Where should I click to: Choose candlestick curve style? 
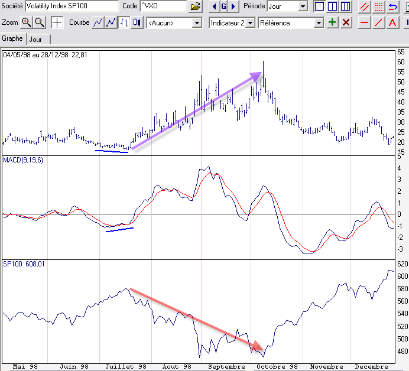pos(137,22)
